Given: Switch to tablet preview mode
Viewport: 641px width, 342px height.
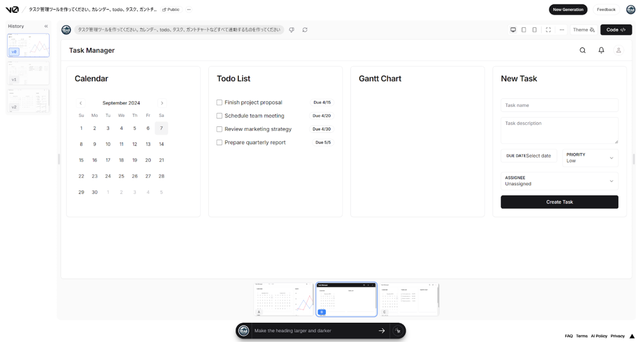Looking at the screenshot, I should point(523,30).
